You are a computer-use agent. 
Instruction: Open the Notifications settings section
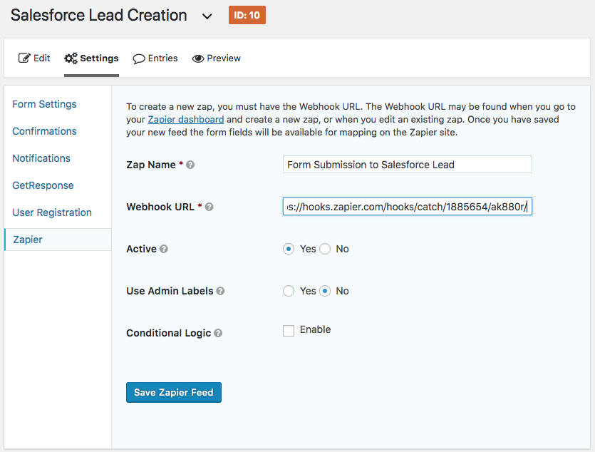click(41, 158)
